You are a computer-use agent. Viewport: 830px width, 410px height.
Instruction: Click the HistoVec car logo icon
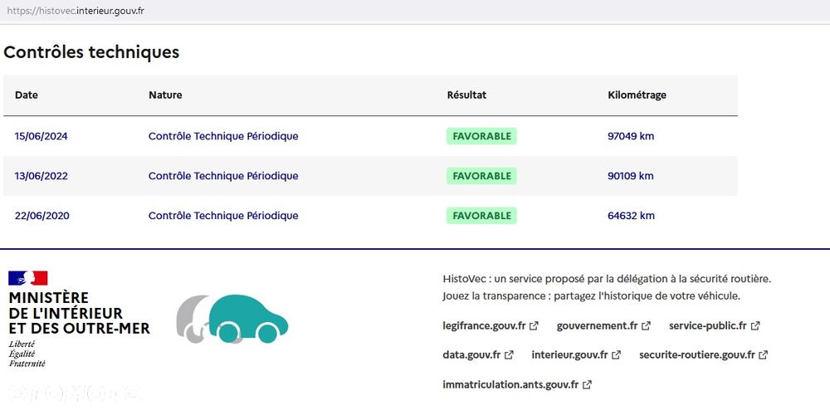click(x=232, y=319)
